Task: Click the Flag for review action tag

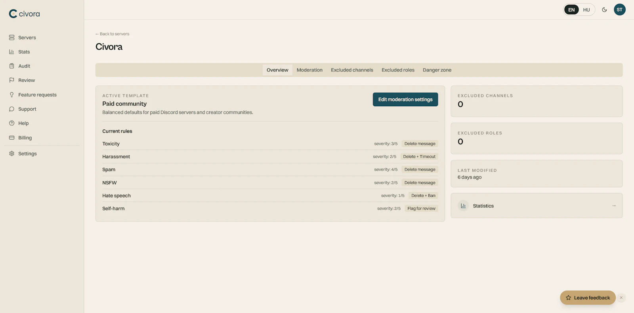Action: point(421,209)
